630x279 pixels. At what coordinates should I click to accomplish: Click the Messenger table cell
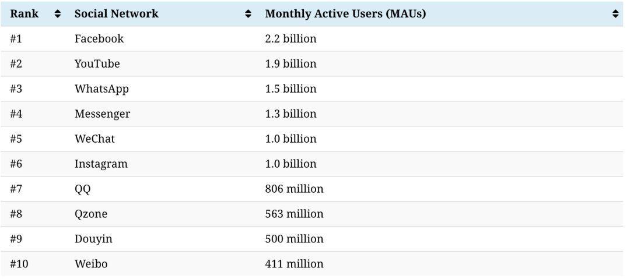pos(102,114)
